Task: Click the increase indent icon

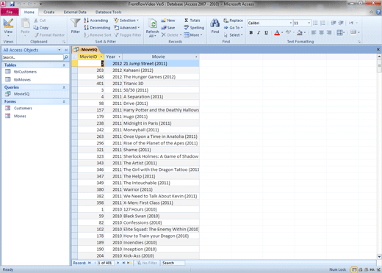Action: pyautogui.click(x=341, y=23)
